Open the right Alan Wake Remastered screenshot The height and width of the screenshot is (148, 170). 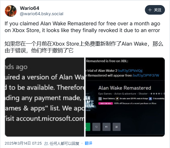[125, 97]
